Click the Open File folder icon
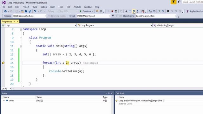Screen dimensions: 203x114 tap(23, 11)
